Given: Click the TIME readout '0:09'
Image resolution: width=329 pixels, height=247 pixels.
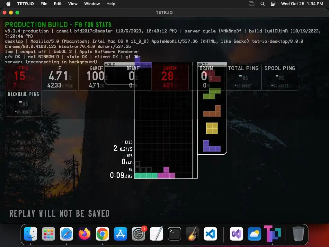Looking at the screenshot, I should [121, 175].
